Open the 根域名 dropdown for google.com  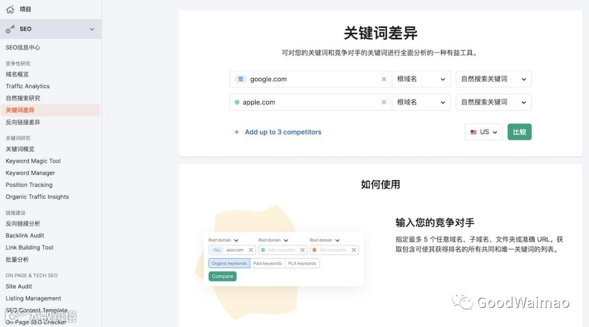click(421, 79)
